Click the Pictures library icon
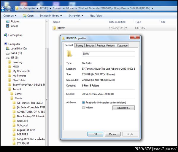This screenshot has width=178, height=152. [8, 21]
